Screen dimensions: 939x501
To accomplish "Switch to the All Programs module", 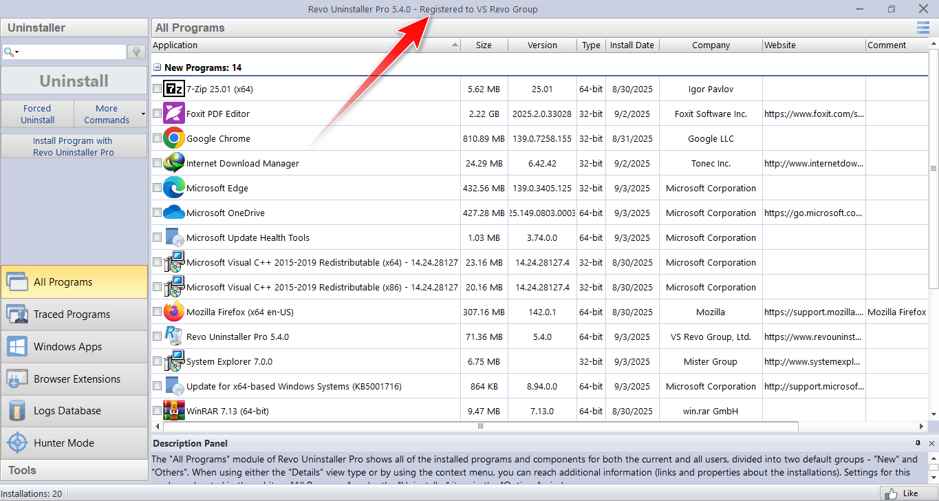I will click(x=74, y=282).
